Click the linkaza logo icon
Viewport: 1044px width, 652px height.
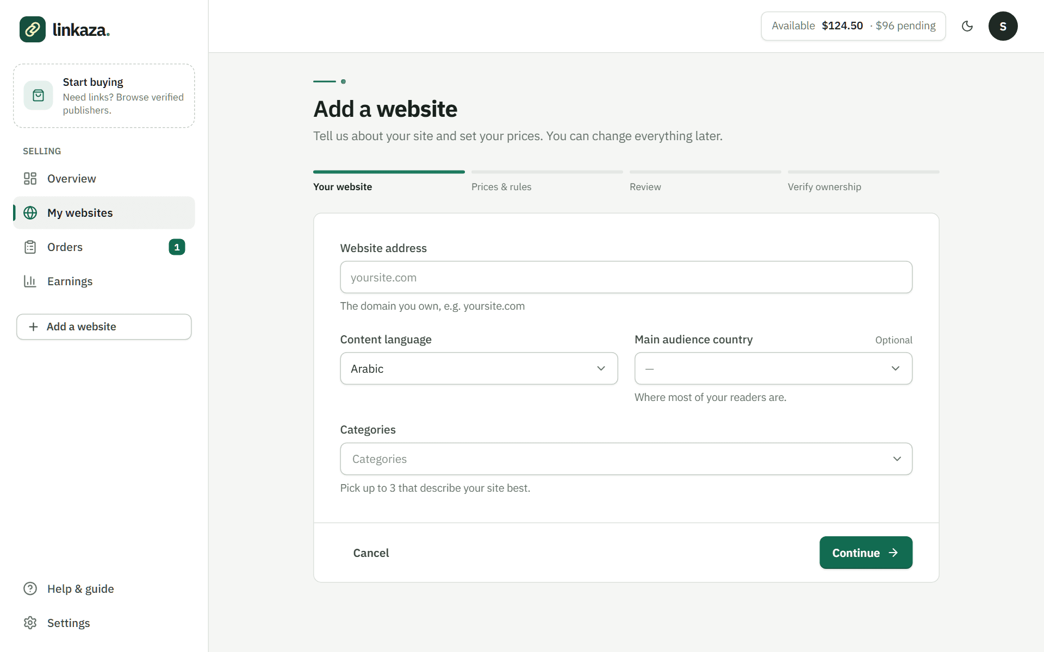click(33, 29)
